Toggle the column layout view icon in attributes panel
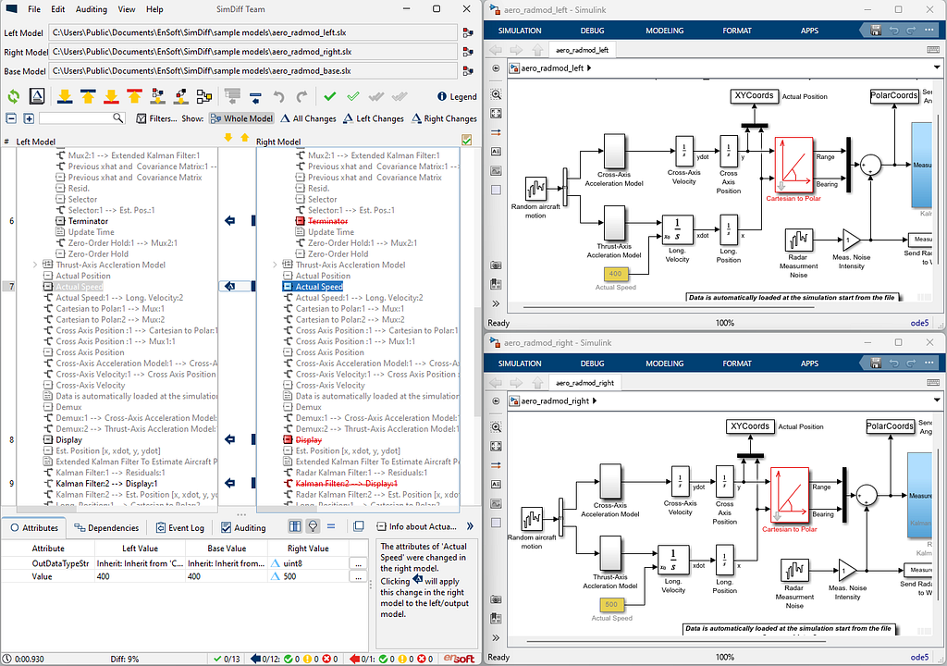947x666 pixels. click(x=295, y=526)
